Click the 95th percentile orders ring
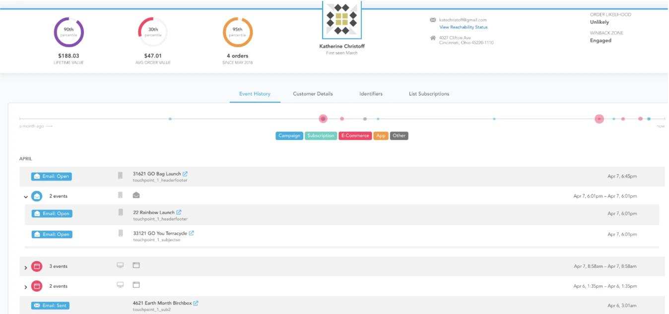The image size is (669, 314). click(x=238, y=32)
